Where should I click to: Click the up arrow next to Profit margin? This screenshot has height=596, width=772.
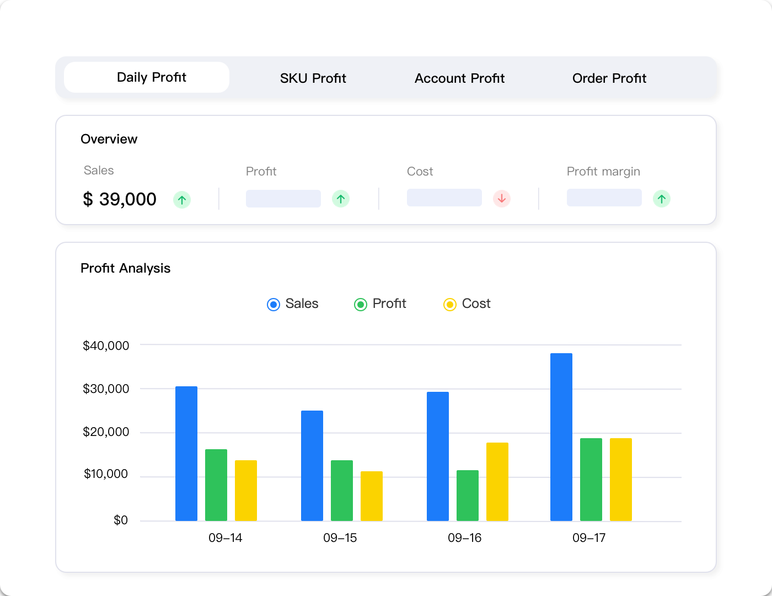point(662,199)
